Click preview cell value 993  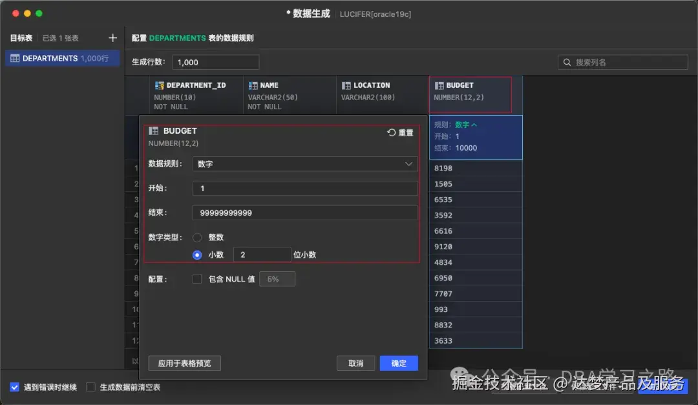(476, 309)
